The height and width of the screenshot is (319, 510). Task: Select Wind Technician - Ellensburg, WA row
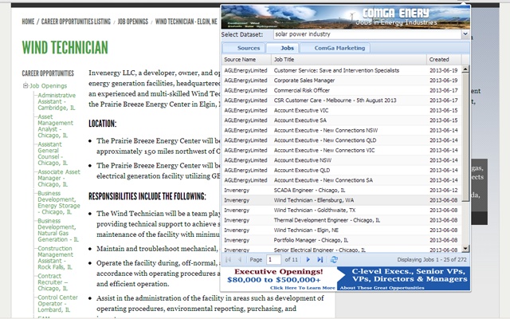pos(342,200)
